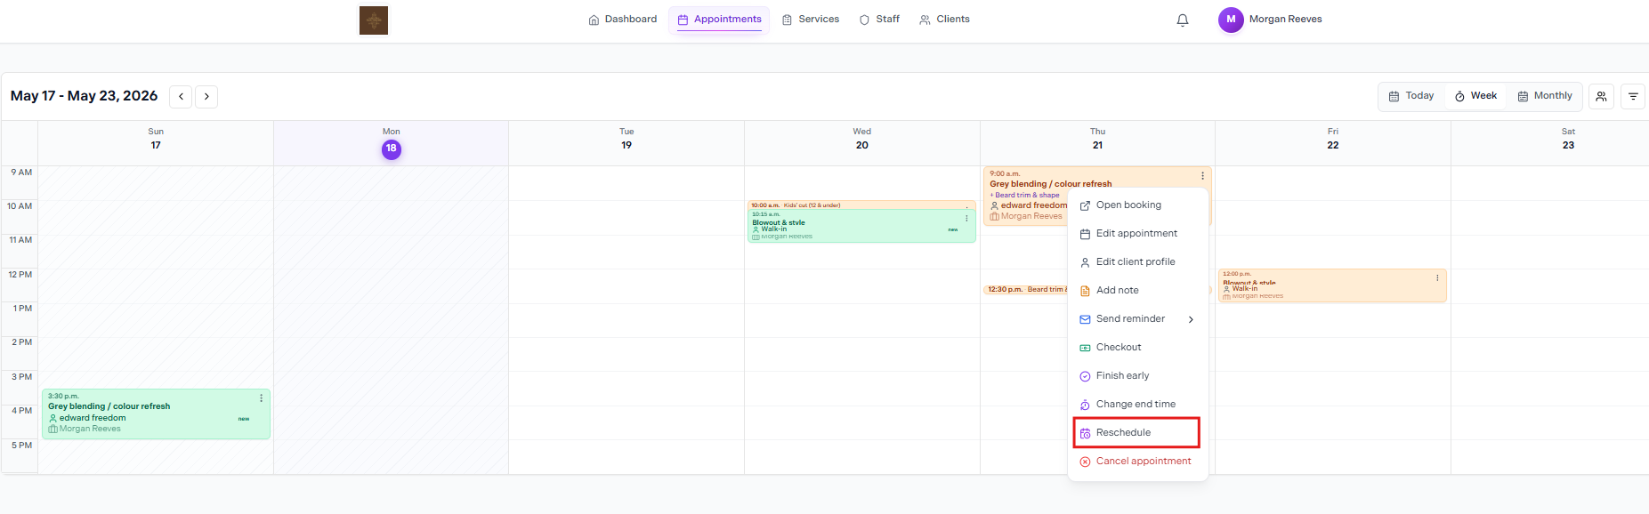Screen dimensions: 1649x514
Task: Select Change end time entry
Action: pyautogui.click(x=1138, y=405)
